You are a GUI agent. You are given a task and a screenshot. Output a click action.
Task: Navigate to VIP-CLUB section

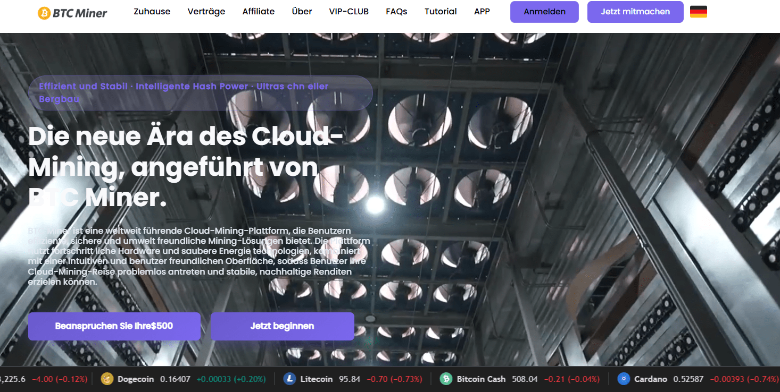pos(349,12)
